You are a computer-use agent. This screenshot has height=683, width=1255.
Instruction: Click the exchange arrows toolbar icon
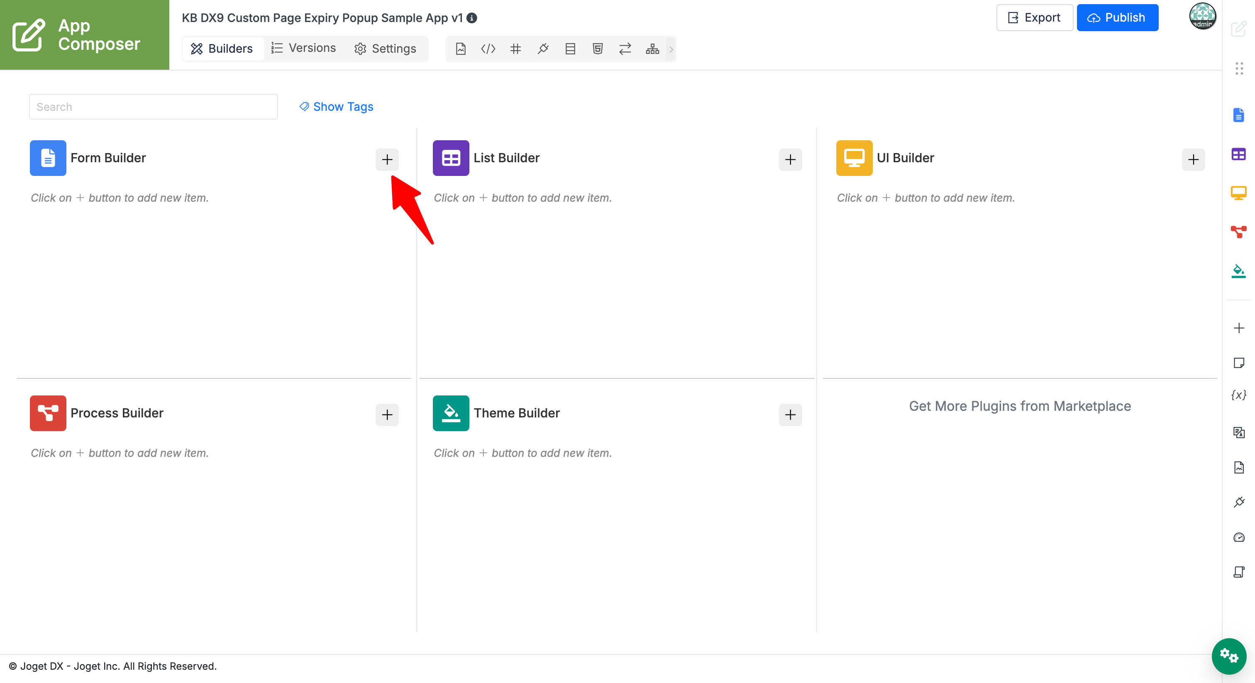click(x=625, y=49)
